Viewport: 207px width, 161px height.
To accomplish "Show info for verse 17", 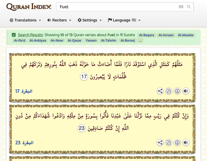I will coord(177,91).
